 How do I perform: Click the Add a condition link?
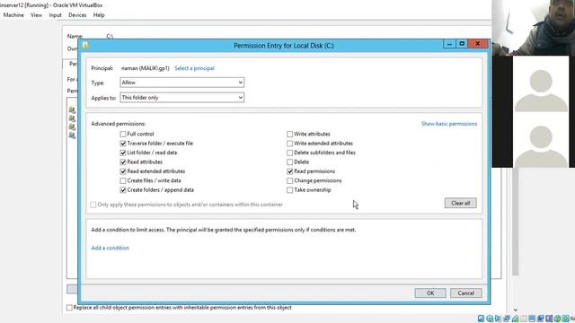tap(110, 248)
